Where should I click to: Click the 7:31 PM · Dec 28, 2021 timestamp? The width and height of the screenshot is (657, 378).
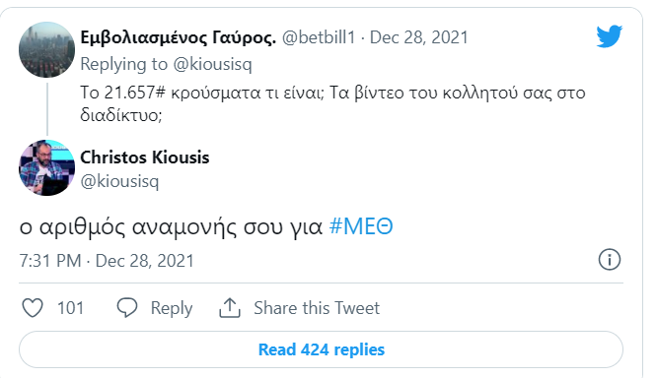point(107,261)
